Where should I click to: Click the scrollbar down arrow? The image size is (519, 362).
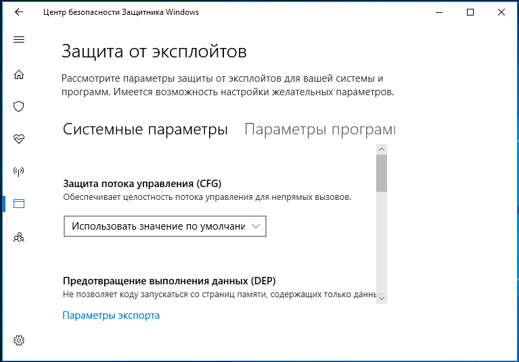point(382,299)
